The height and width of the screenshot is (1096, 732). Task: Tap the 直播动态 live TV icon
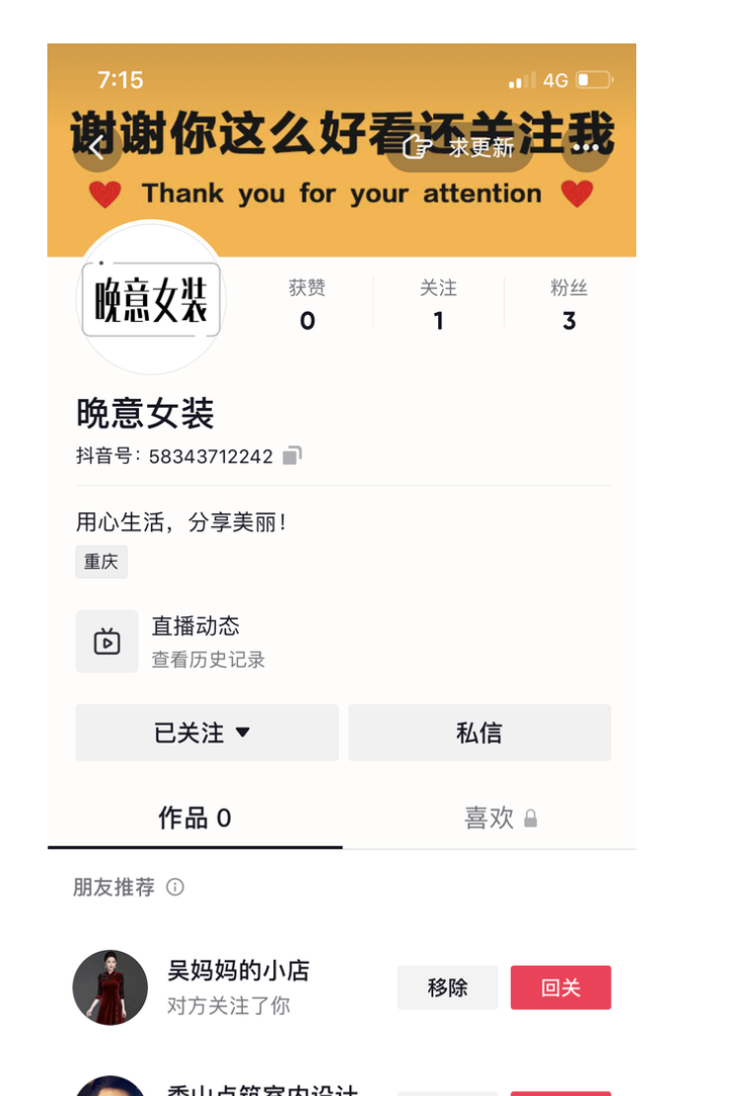click(x=107, y=642)
